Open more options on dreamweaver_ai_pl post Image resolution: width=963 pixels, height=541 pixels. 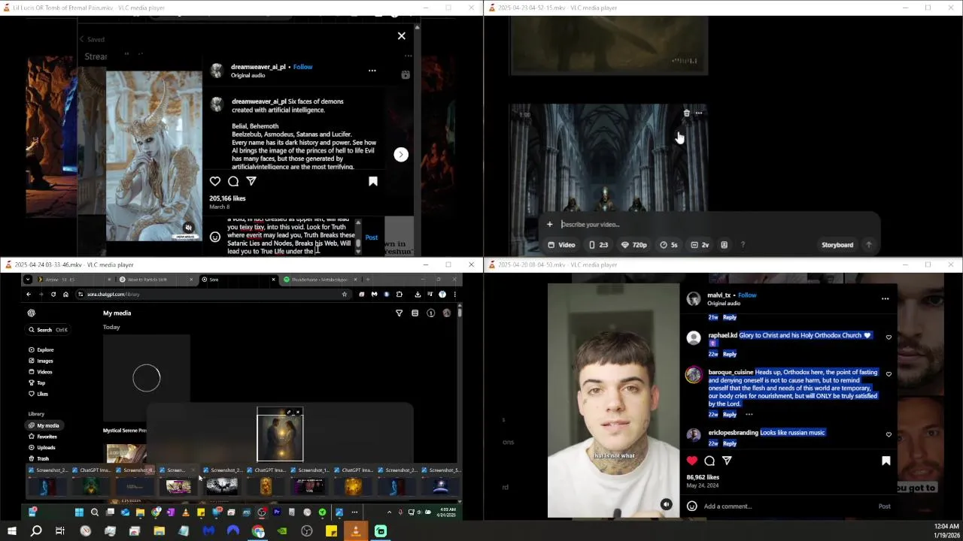point(372,71)
